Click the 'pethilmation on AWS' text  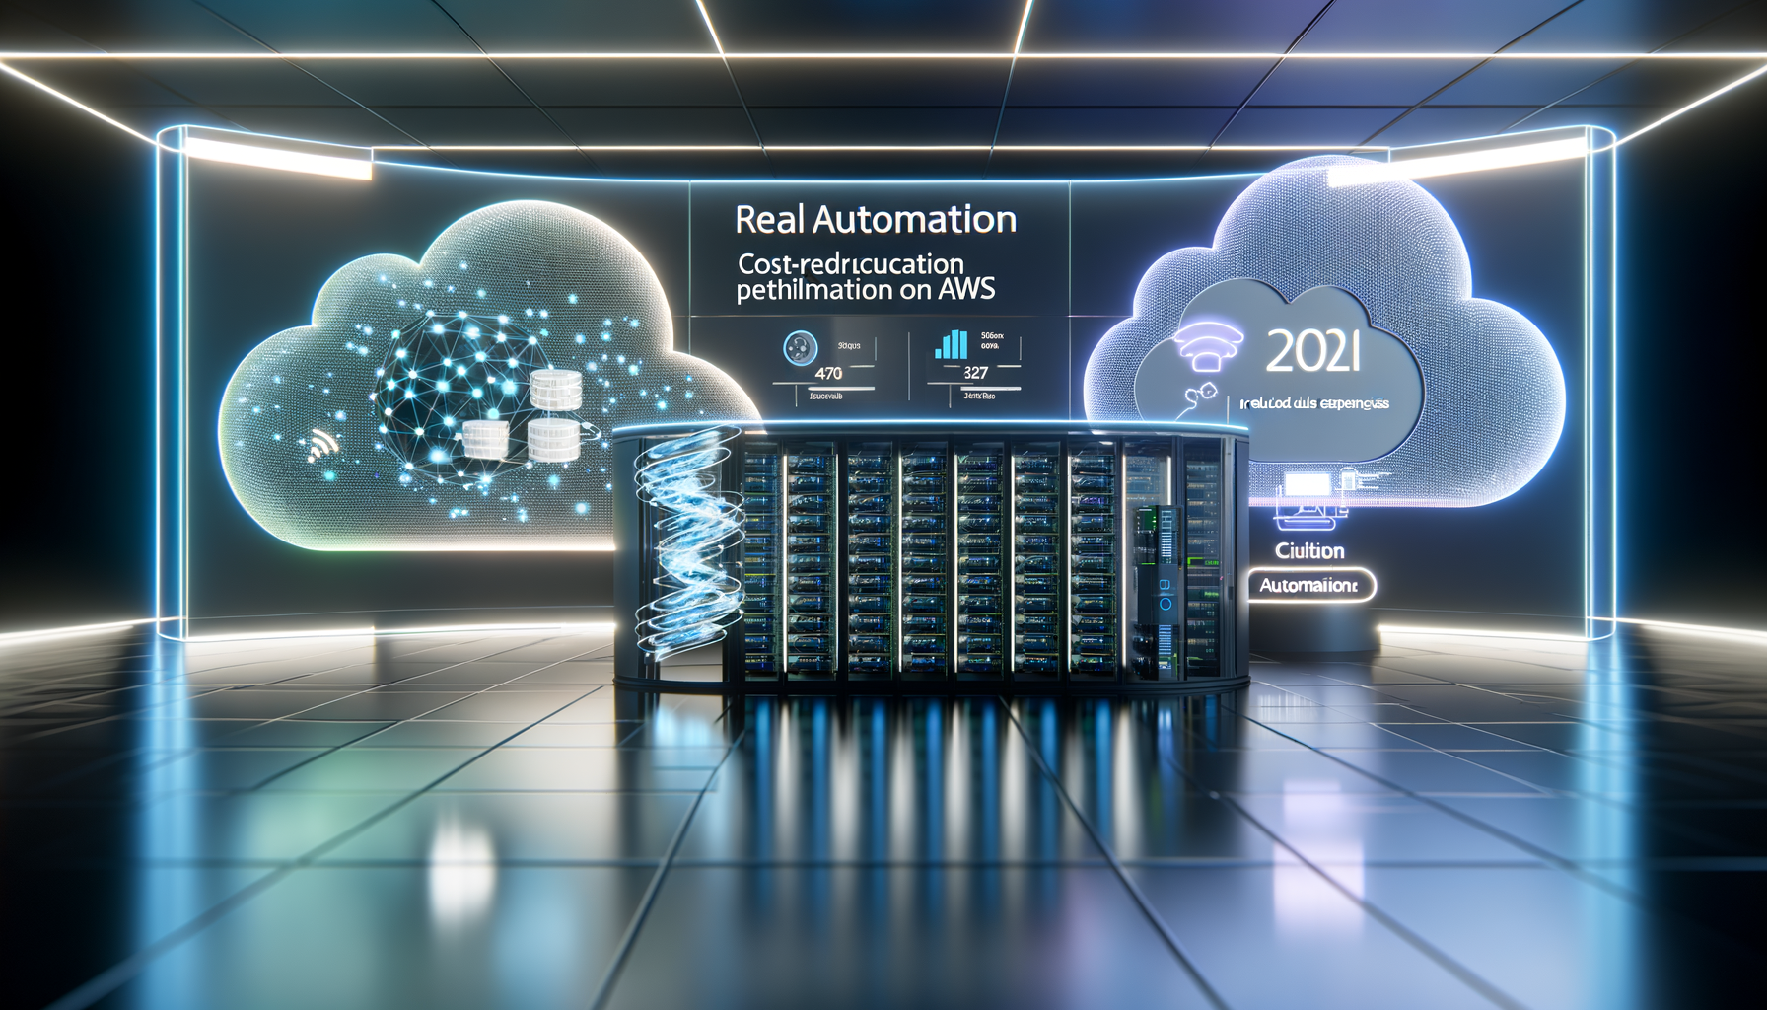tap(866, 290)
